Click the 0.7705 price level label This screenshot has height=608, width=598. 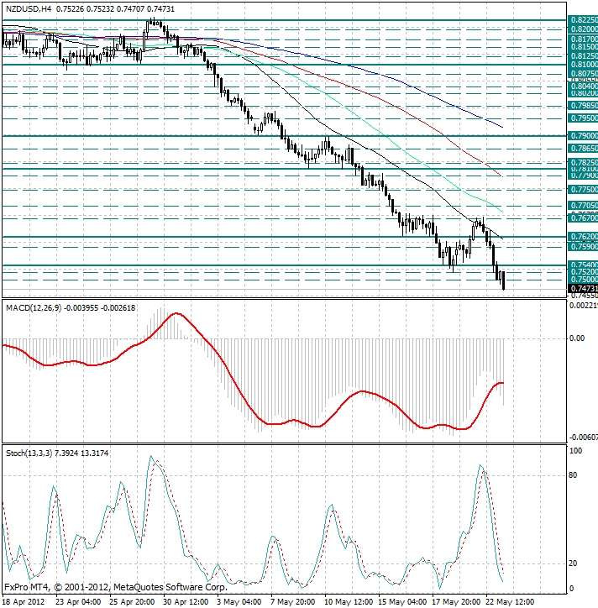click(x=583, y=205)
